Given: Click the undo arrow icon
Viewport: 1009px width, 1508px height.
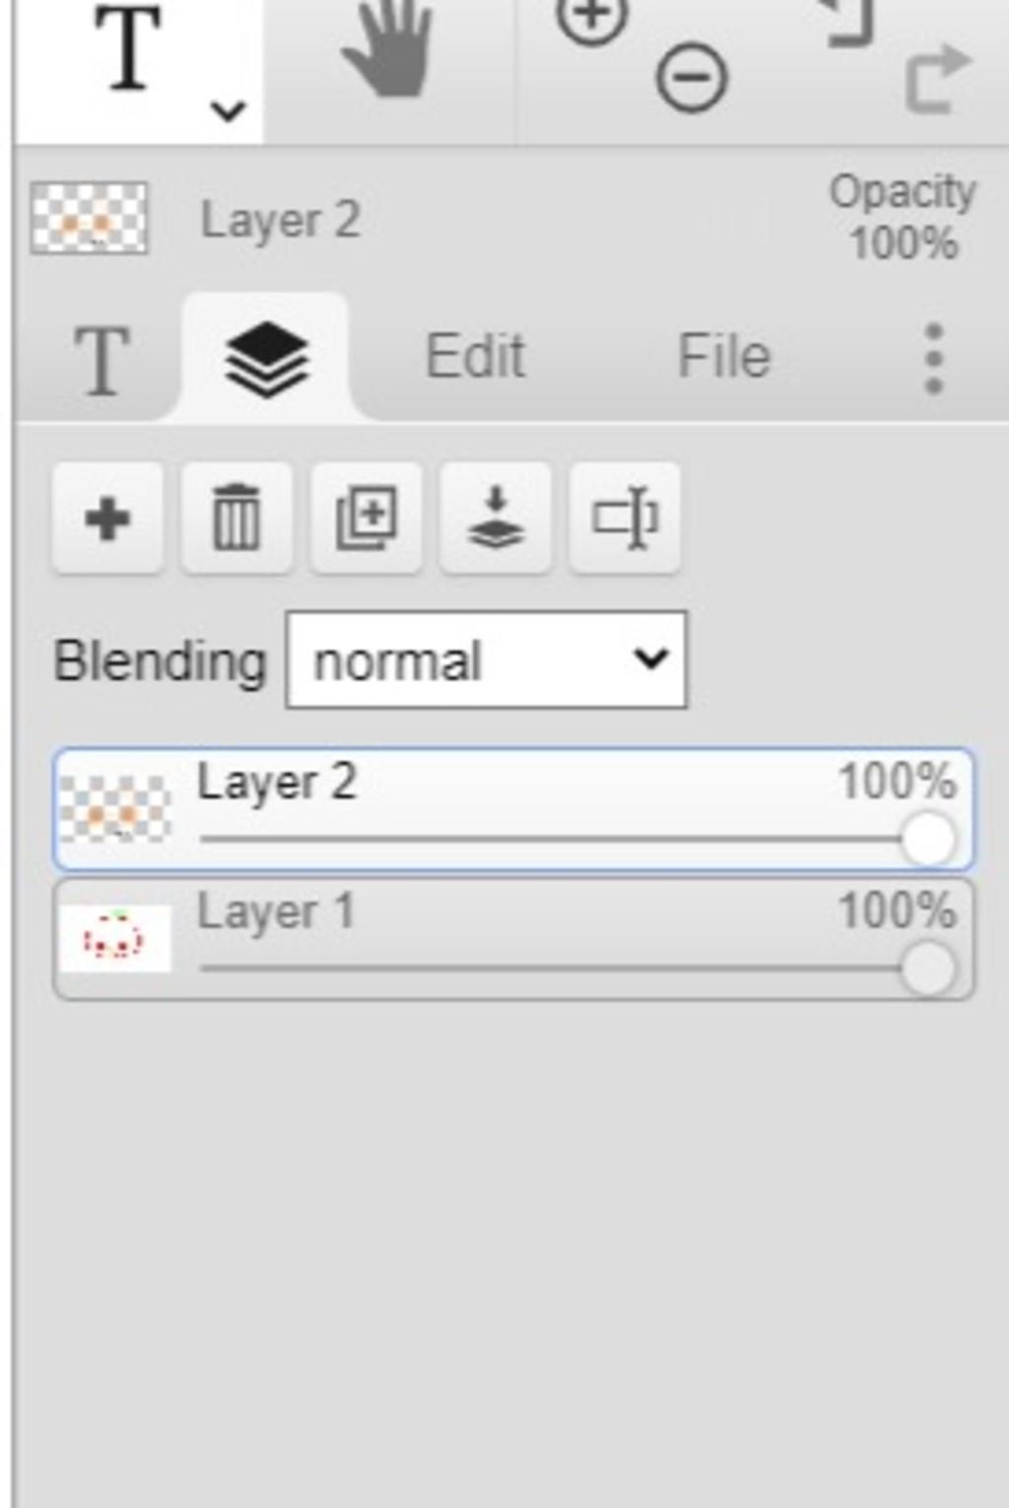Looking at the screenshot, I should pos(849,22).
